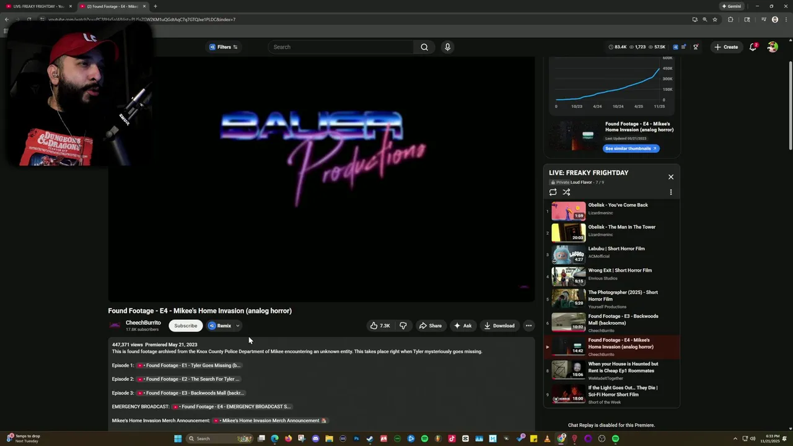Open the Chrome three-dot menu

click(785, 20)
